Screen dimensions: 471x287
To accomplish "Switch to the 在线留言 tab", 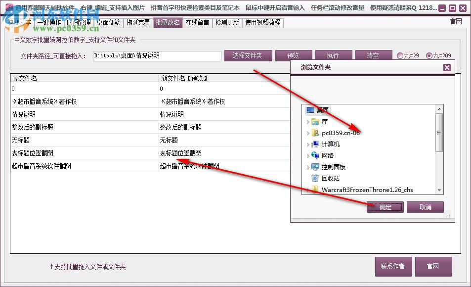I will click(196, 22).
